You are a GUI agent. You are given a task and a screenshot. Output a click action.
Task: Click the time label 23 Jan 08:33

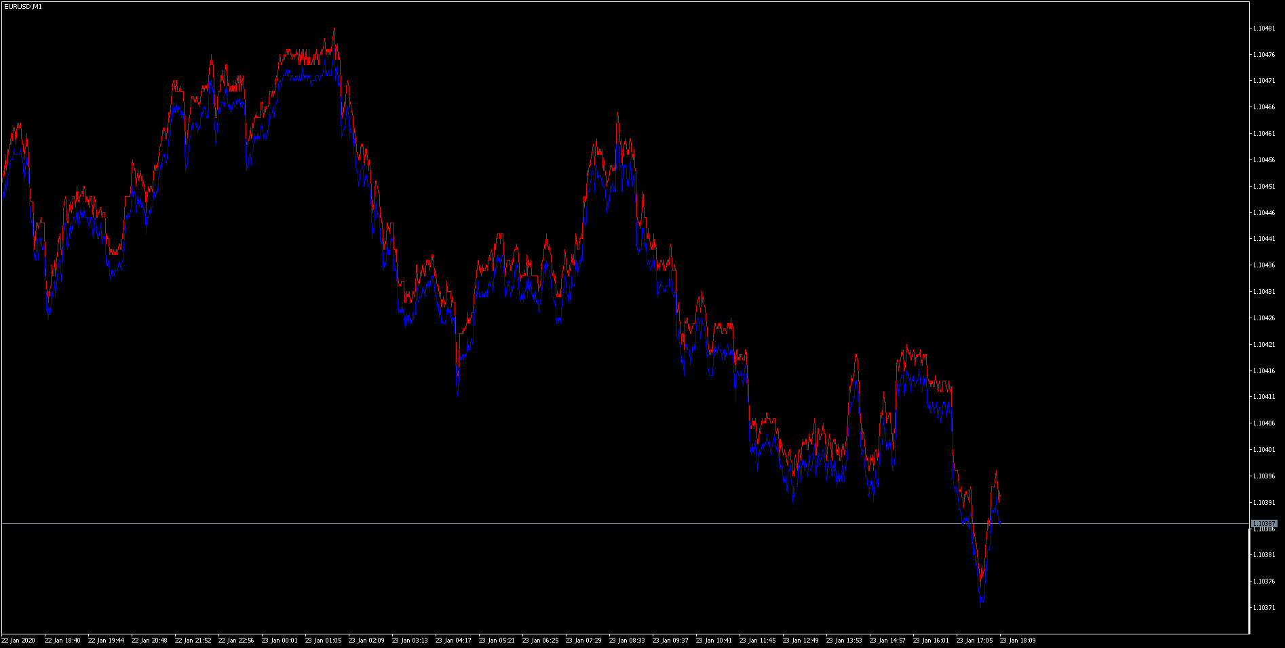coord(627,641)
